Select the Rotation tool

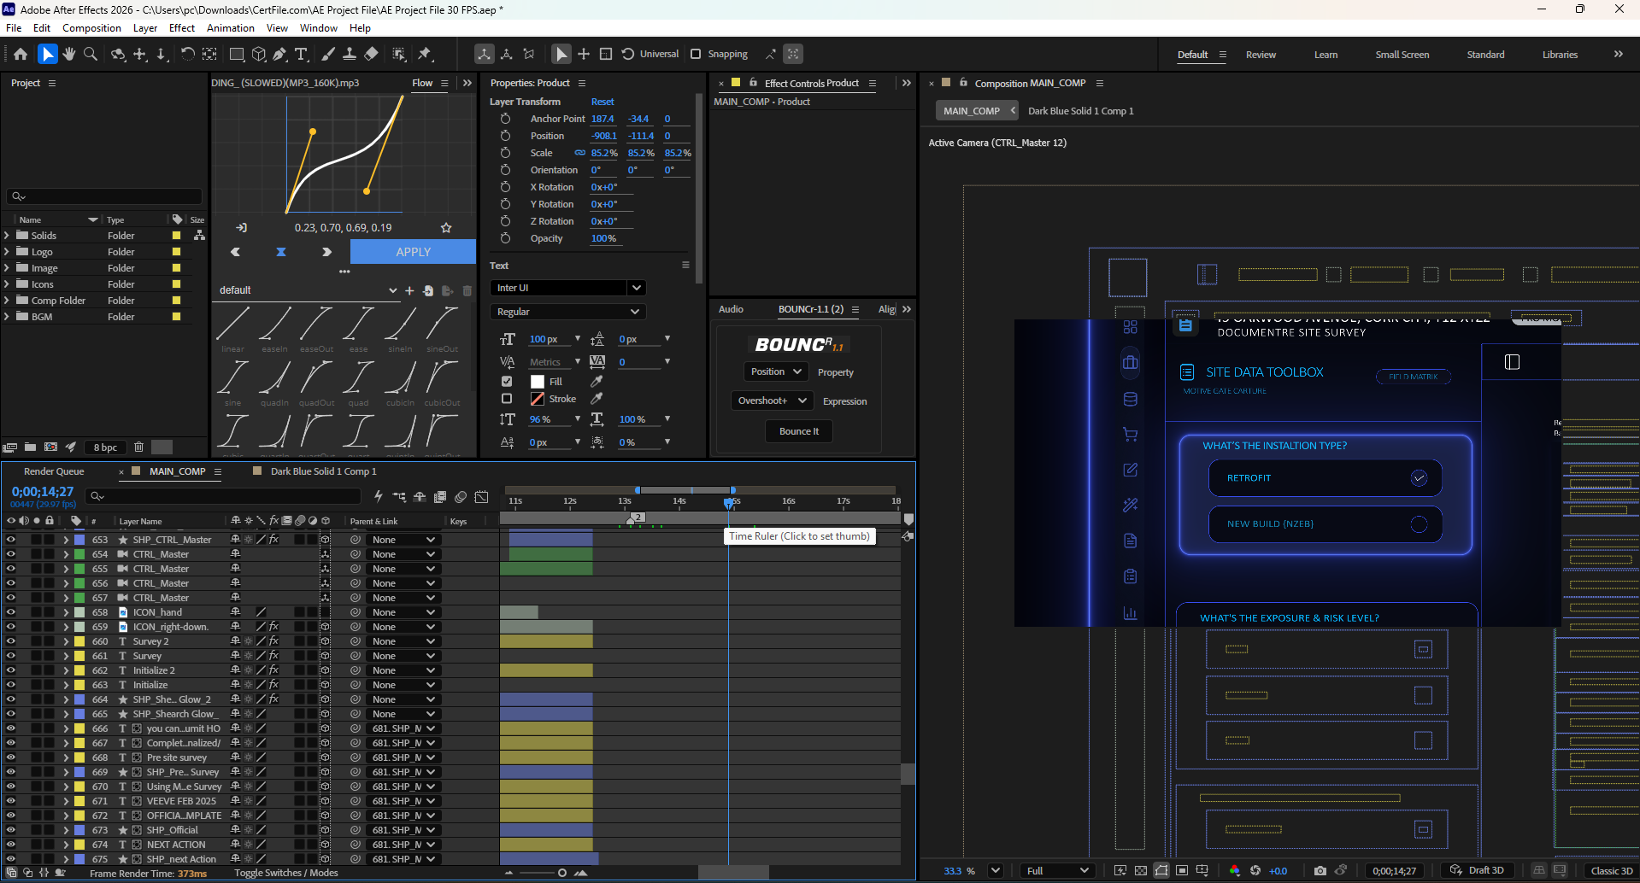[187, 54]
